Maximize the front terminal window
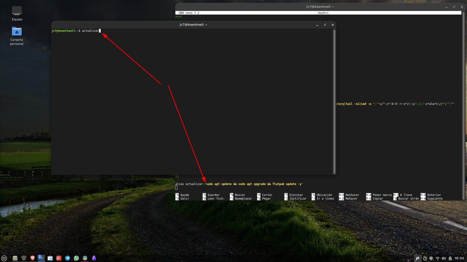Image resolution: width=467 pixels, height=262 pixels. point(325,24)
